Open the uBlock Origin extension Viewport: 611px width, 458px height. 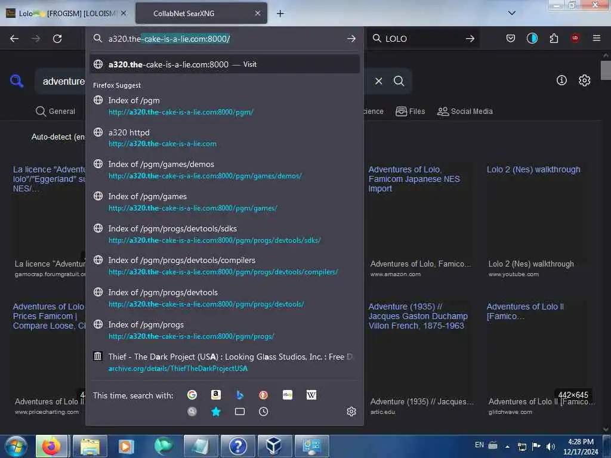pos(575,38)
